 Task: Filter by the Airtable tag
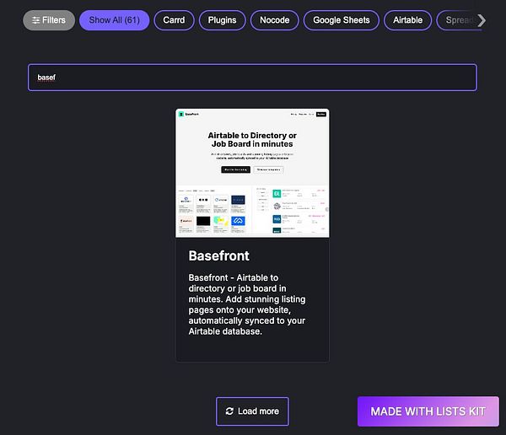pos(407,20)
